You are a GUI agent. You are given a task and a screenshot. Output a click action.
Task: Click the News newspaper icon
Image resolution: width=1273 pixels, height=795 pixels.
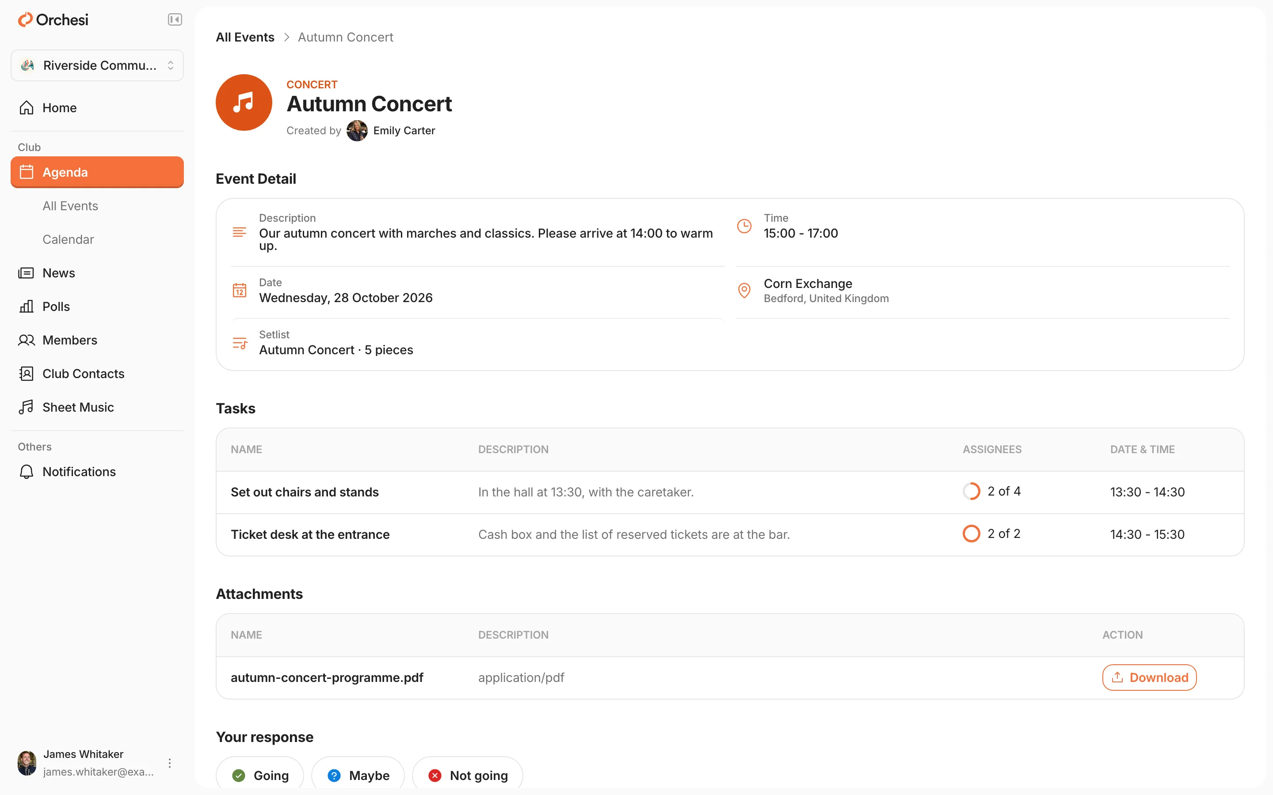pos(27,273)
